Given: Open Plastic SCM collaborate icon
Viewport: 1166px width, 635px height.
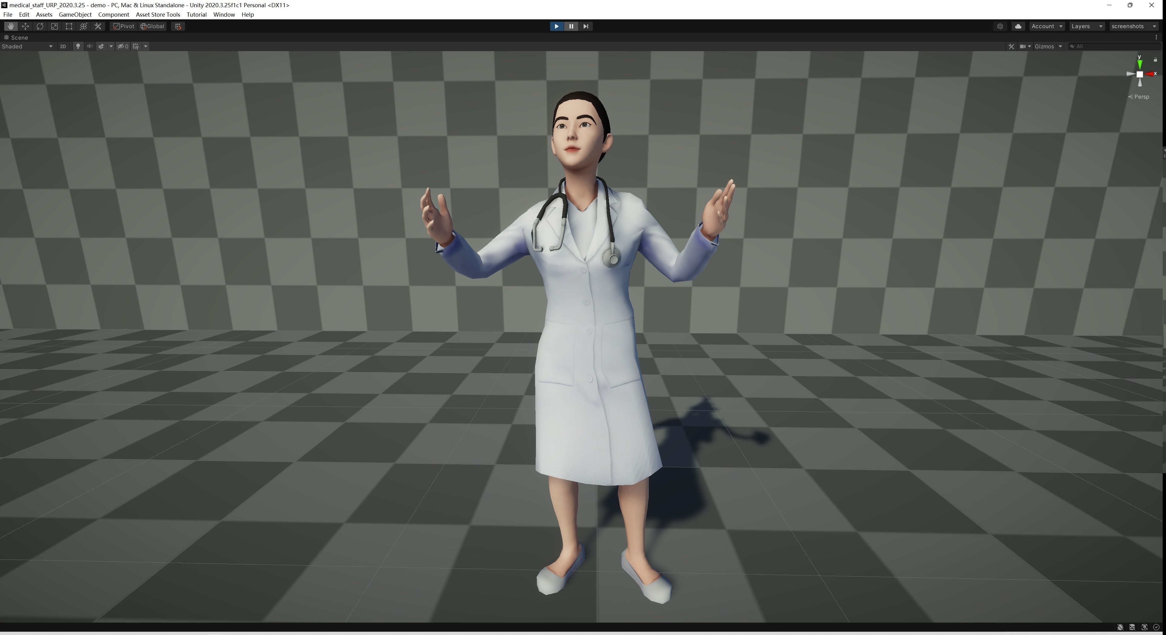Looking at the screenshot, I should coord(1000,26).
